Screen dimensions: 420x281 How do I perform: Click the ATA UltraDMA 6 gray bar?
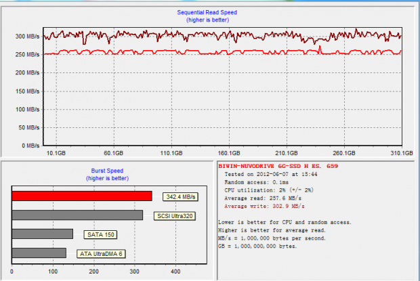click(39, 253)
